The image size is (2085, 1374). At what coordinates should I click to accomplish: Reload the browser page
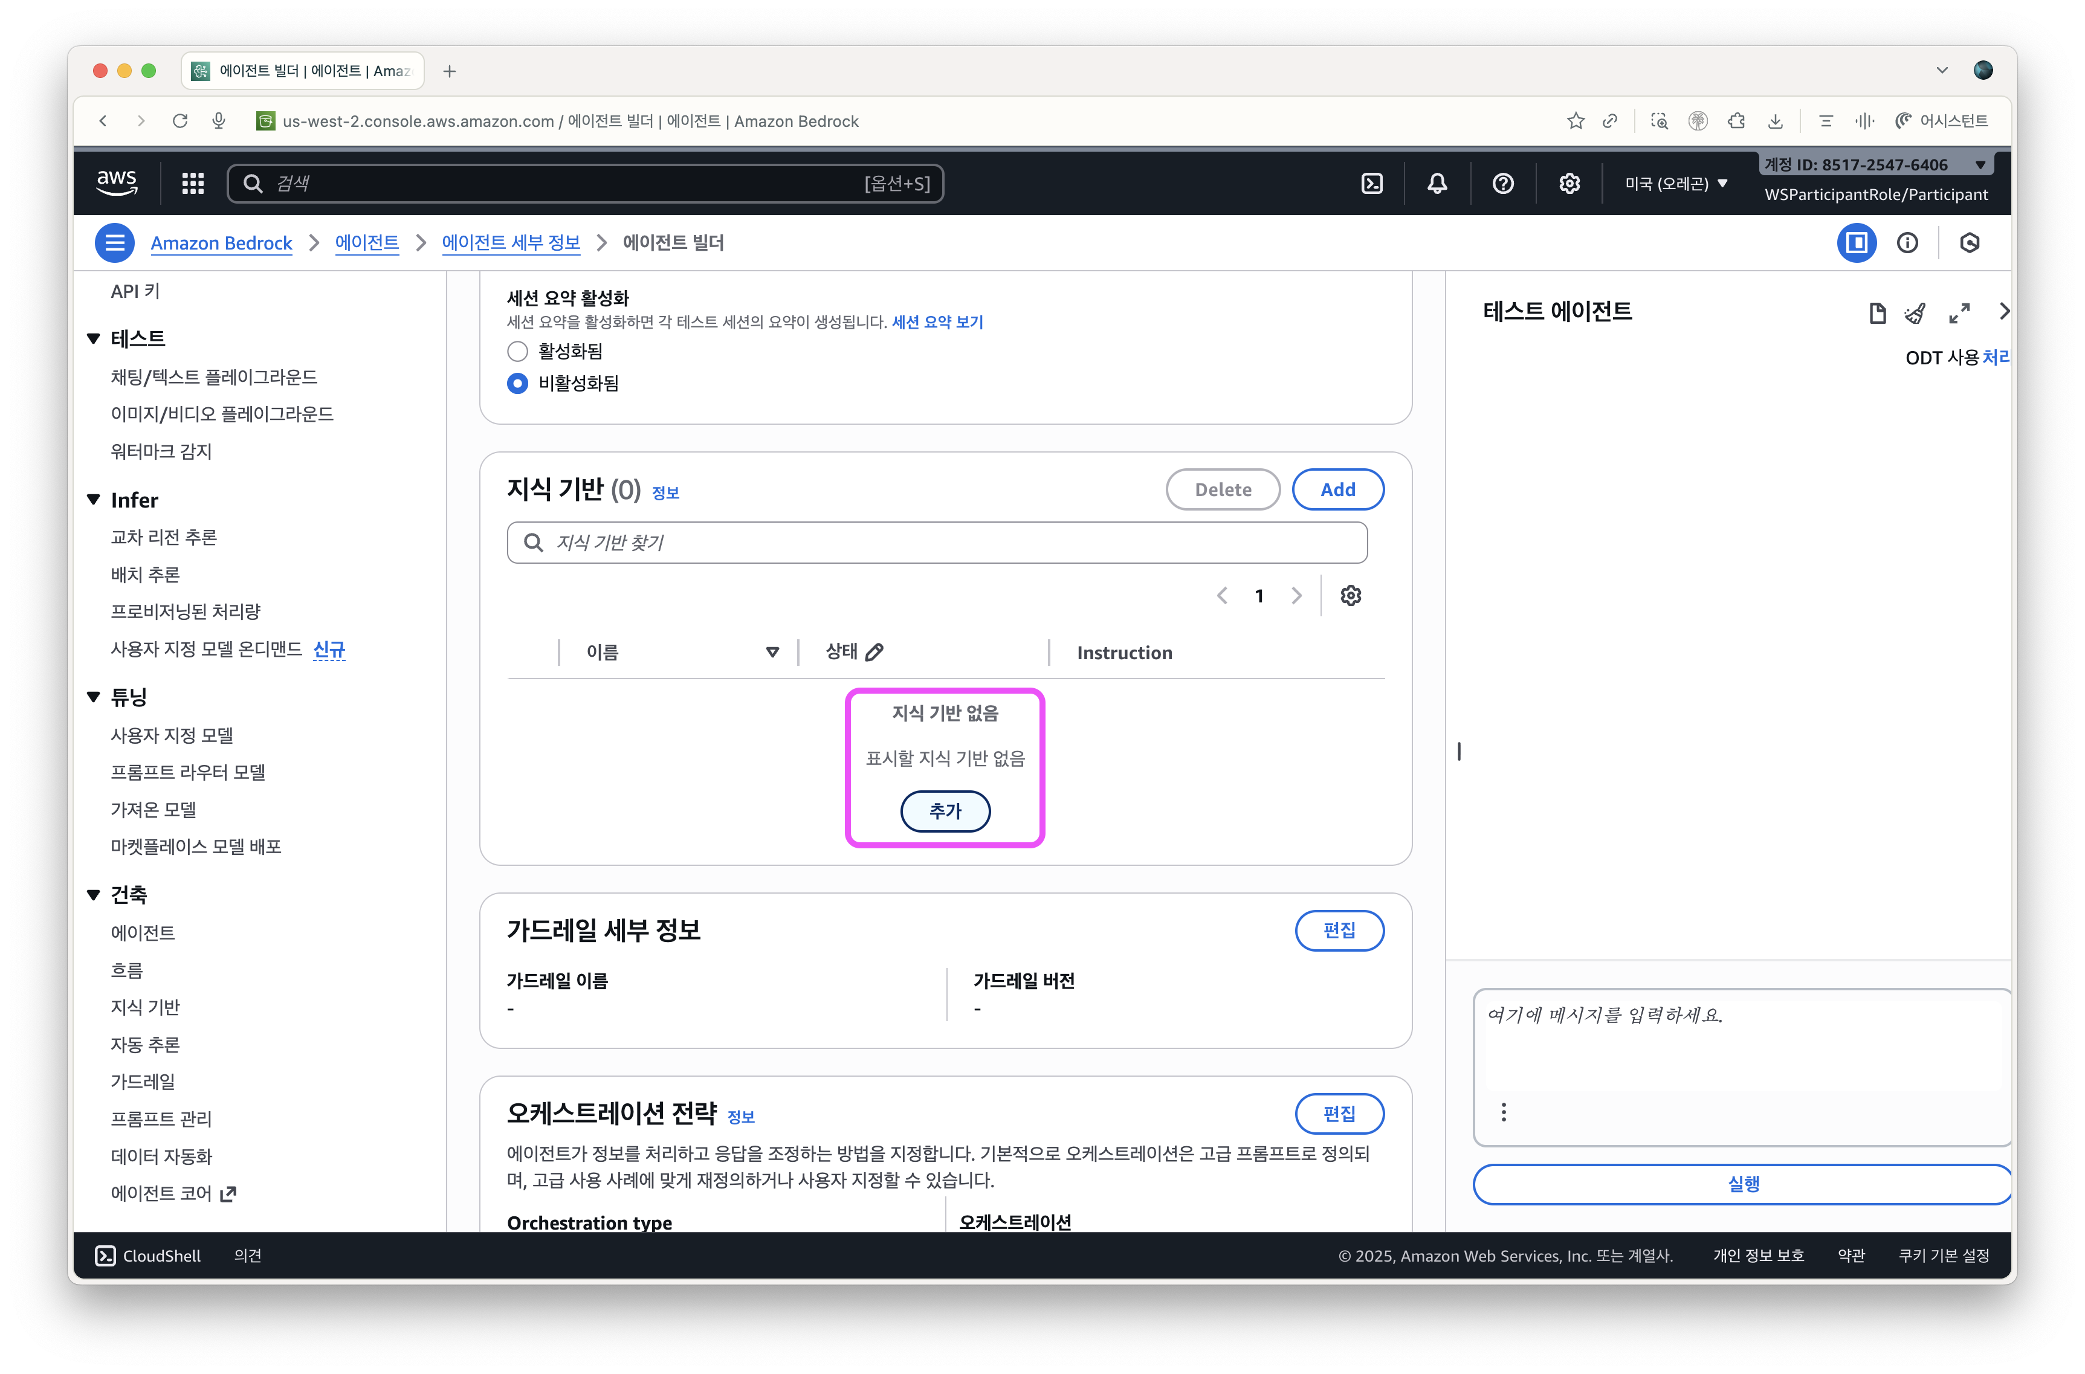(181, 121)
